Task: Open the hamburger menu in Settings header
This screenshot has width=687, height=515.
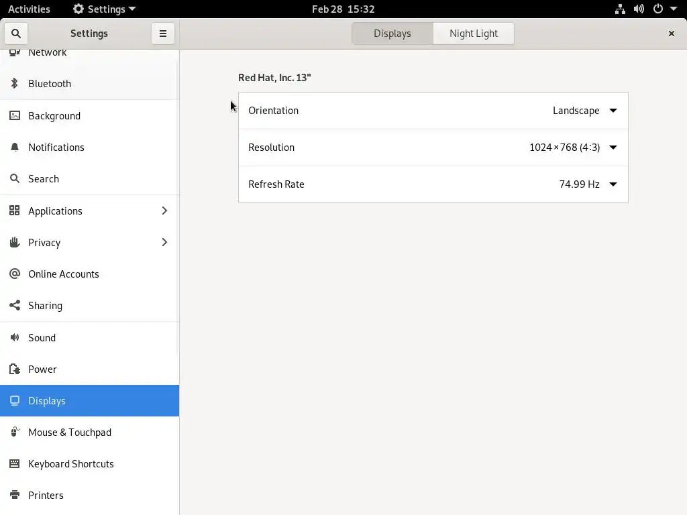Action: [162, 34]
